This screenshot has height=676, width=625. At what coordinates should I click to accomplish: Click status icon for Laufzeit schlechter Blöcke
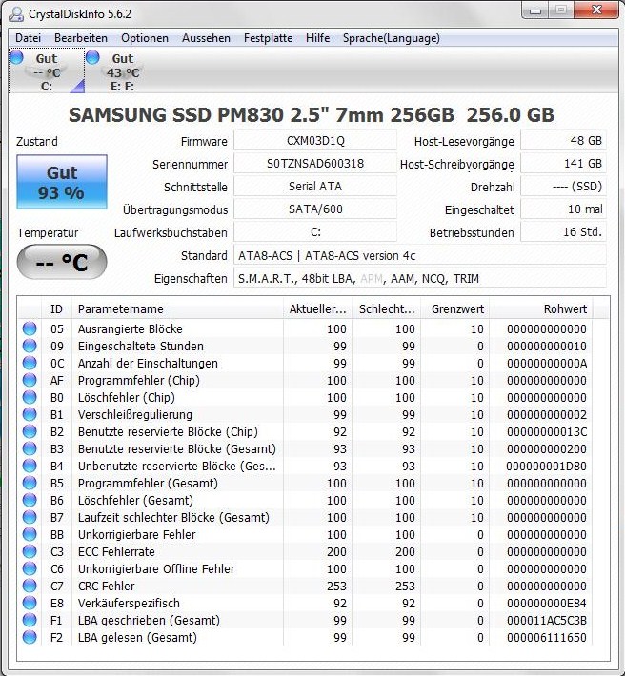(30, 517)
